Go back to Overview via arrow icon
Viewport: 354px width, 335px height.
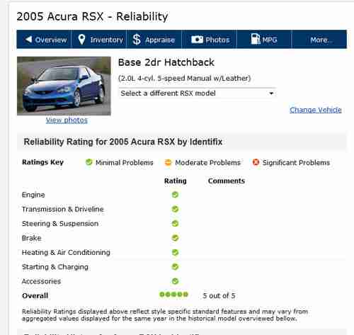[x=28, y=39]
